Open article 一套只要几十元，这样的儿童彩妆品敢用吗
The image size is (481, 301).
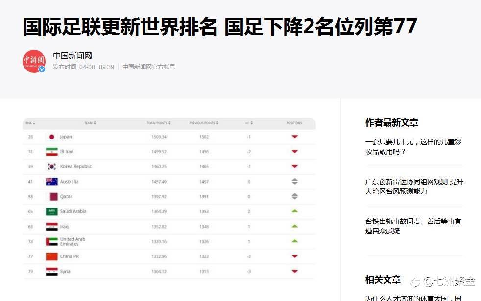click(x=413, y=147)
